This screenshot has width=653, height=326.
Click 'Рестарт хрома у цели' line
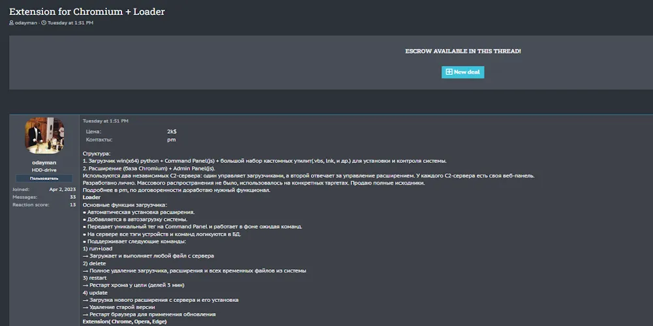(134, 286)
